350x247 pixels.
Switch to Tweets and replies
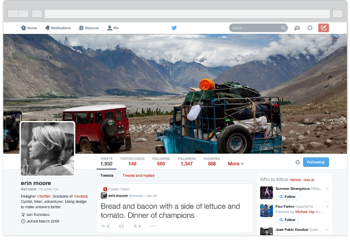pos(138,176)
